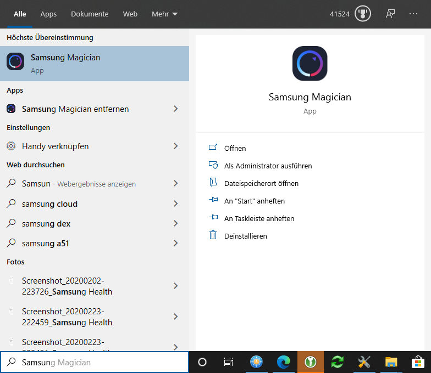Click the file location folder icon

213,182
